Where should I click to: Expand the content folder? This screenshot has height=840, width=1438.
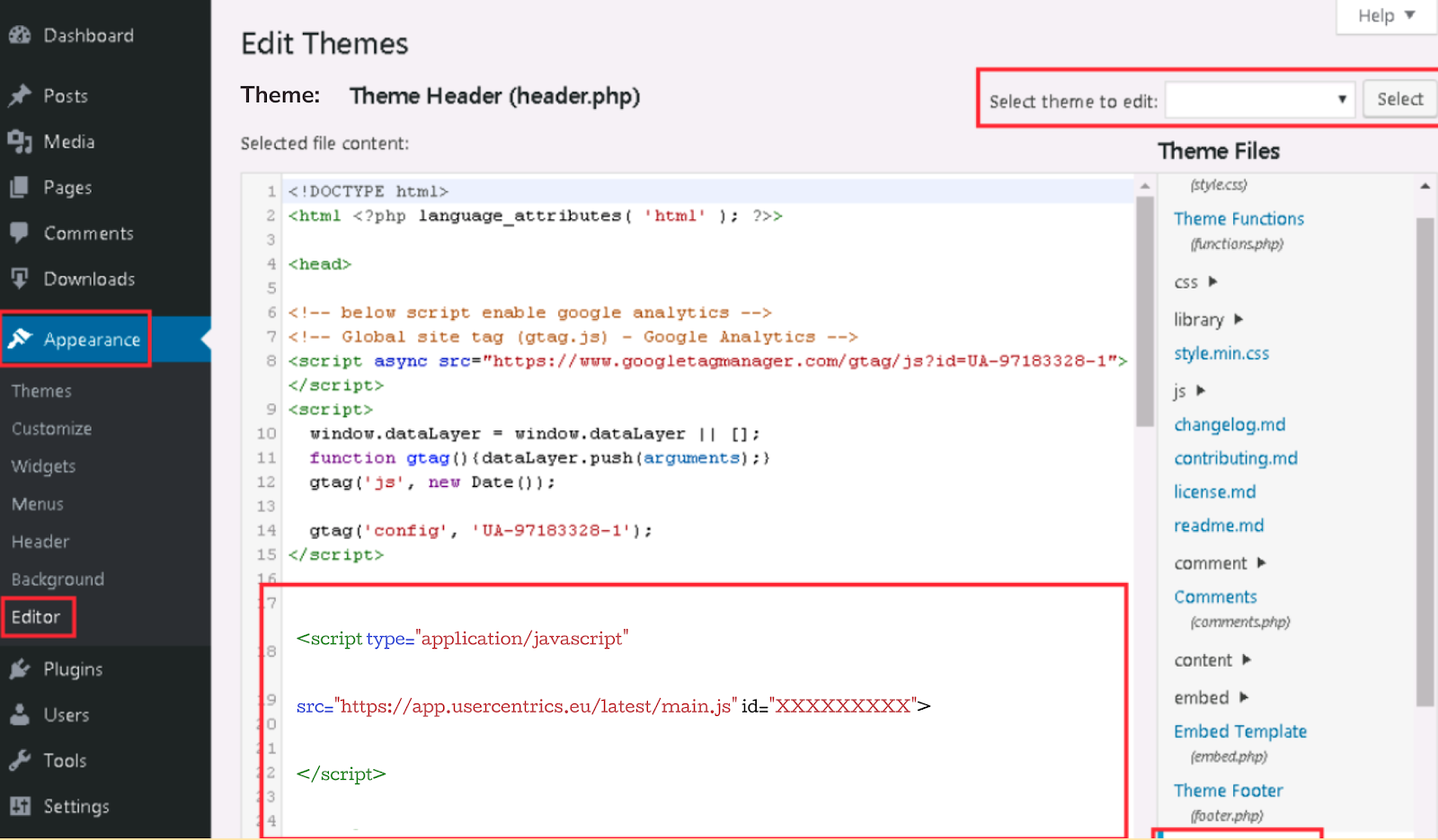[x=1212, y=660]
